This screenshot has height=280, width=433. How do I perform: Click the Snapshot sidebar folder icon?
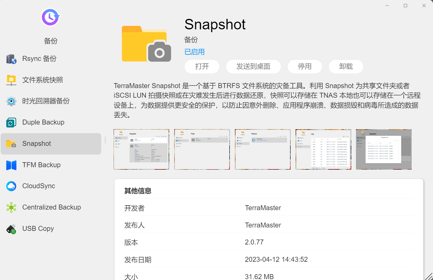pos(11,144)
